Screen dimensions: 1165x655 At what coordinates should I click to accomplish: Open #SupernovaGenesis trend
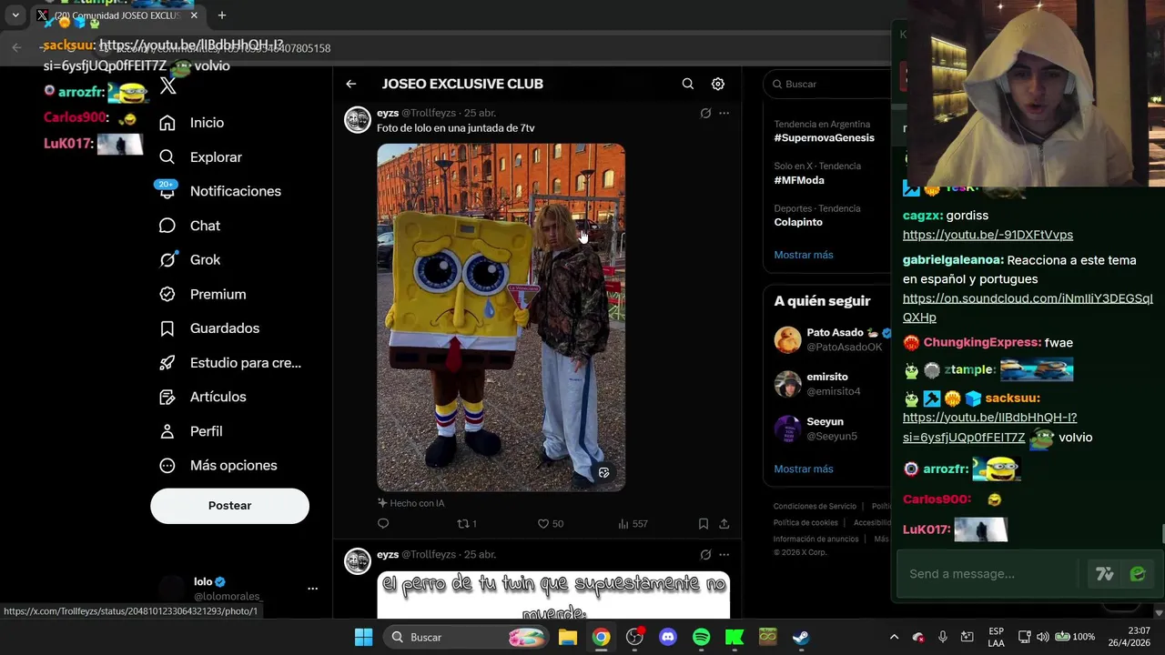pyautogui.click(x=824, y=138)
